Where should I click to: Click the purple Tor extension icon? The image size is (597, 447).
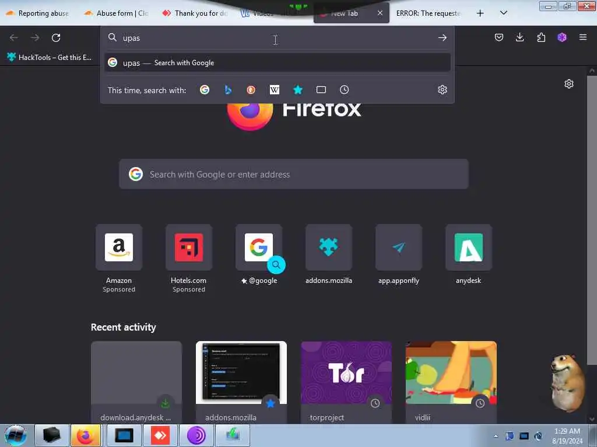pos(562,37)
